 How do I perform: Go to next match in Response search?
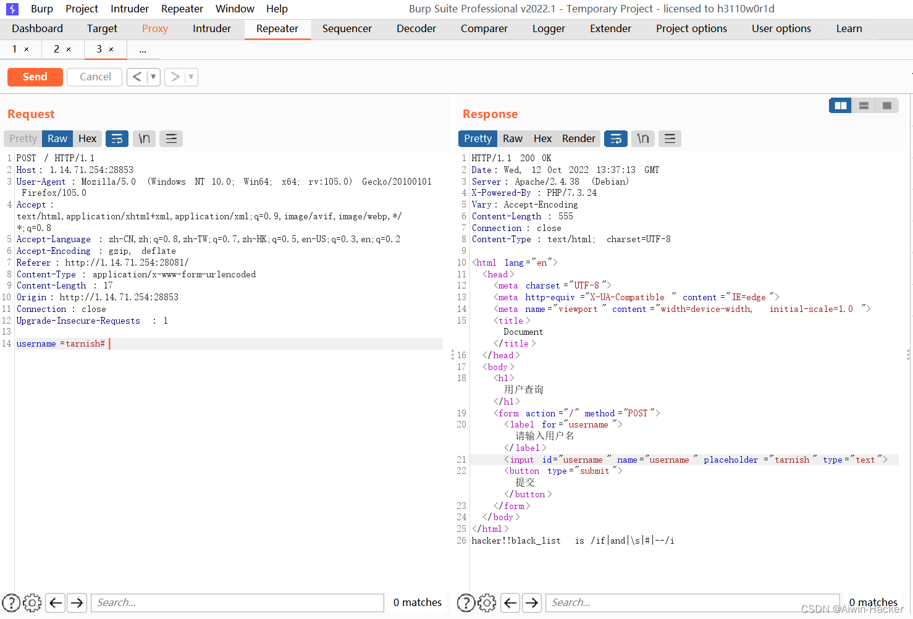[x=532, y=602]
